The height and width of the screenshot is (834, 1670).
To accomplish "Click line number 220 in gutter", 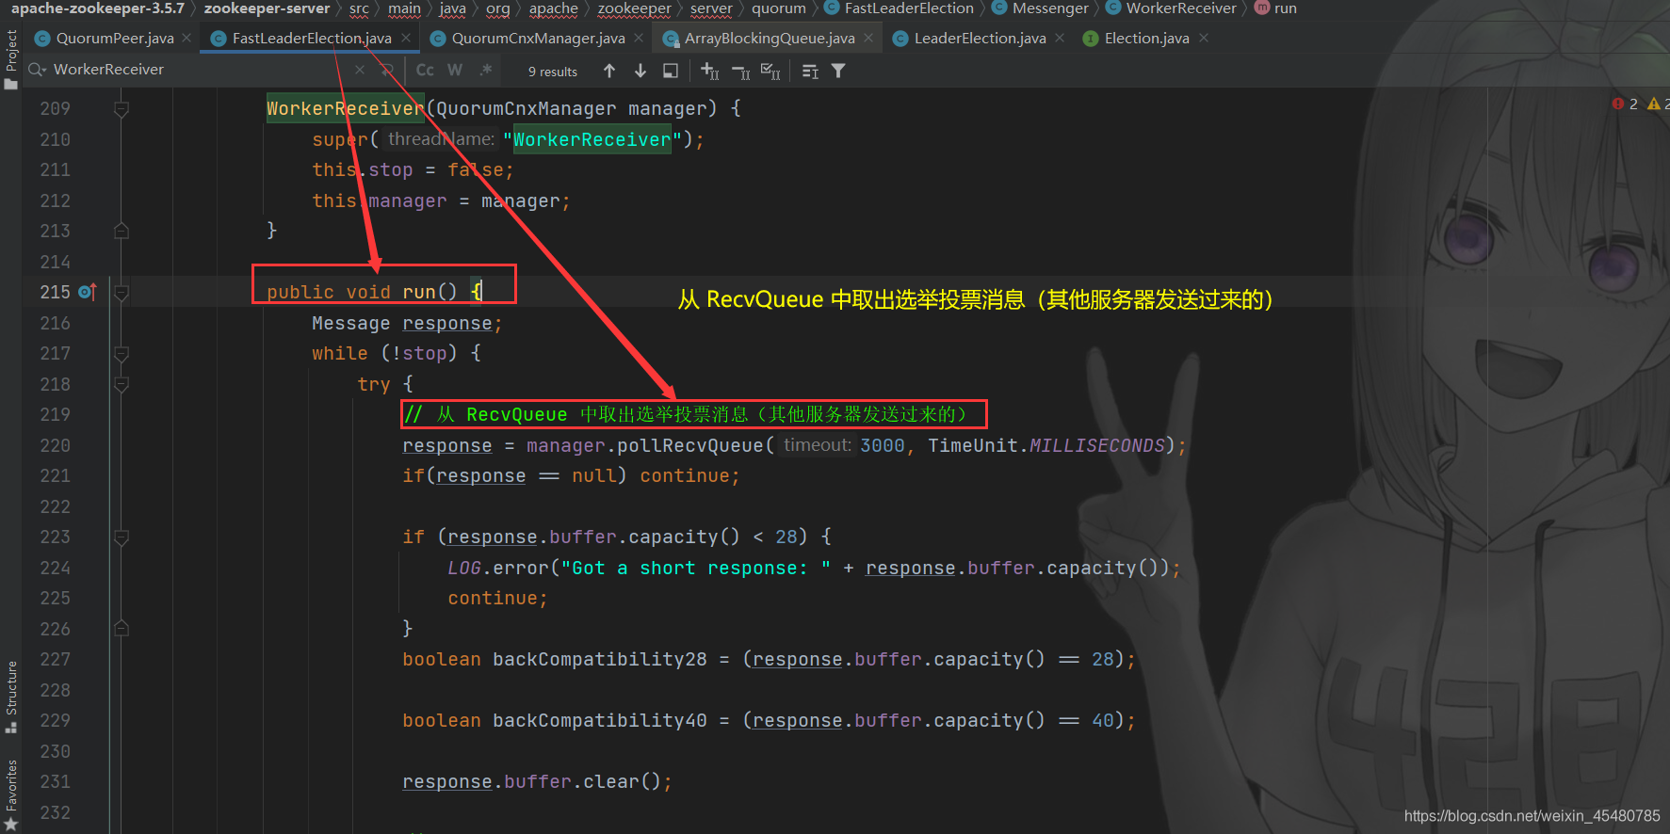I will (x=55, y=445).
